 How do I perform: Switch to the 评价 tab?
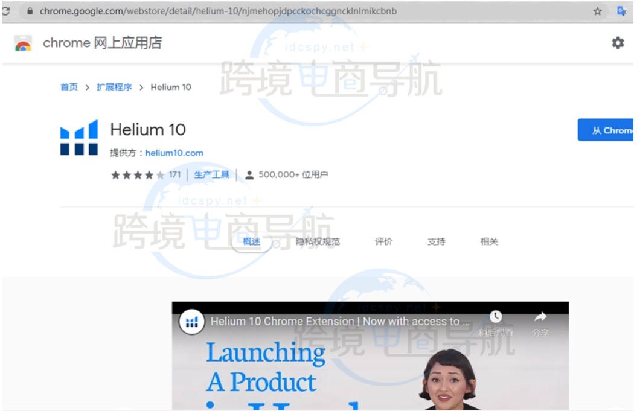(384, 241)
